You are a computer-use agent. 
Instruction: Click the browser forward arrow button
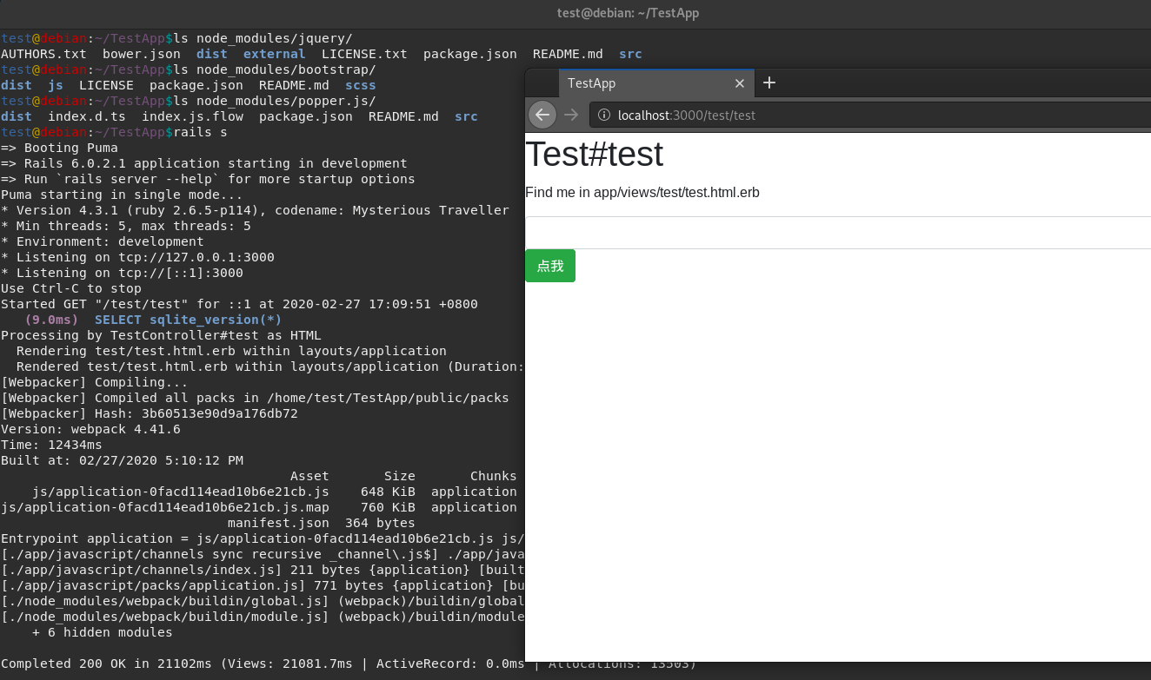(571, 115)
